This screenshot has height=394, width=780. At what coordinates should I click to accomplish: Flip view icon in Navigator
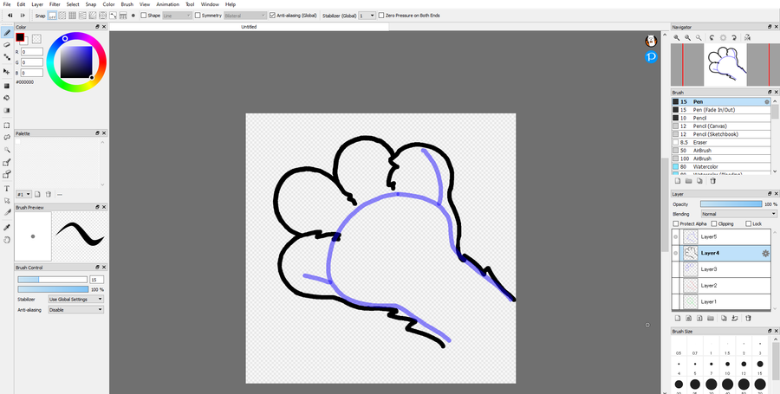(x=747, y=37)
